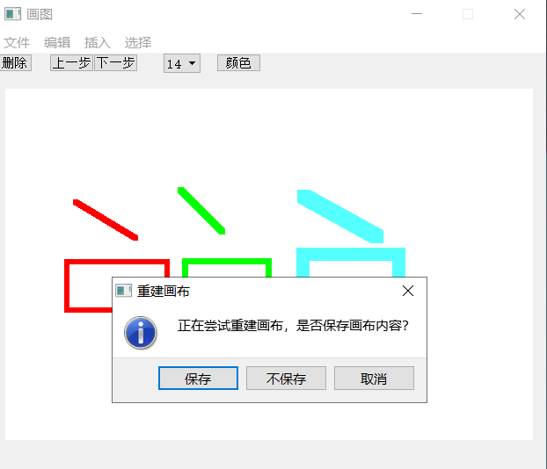Click the 删除 toolbar button

15,62
